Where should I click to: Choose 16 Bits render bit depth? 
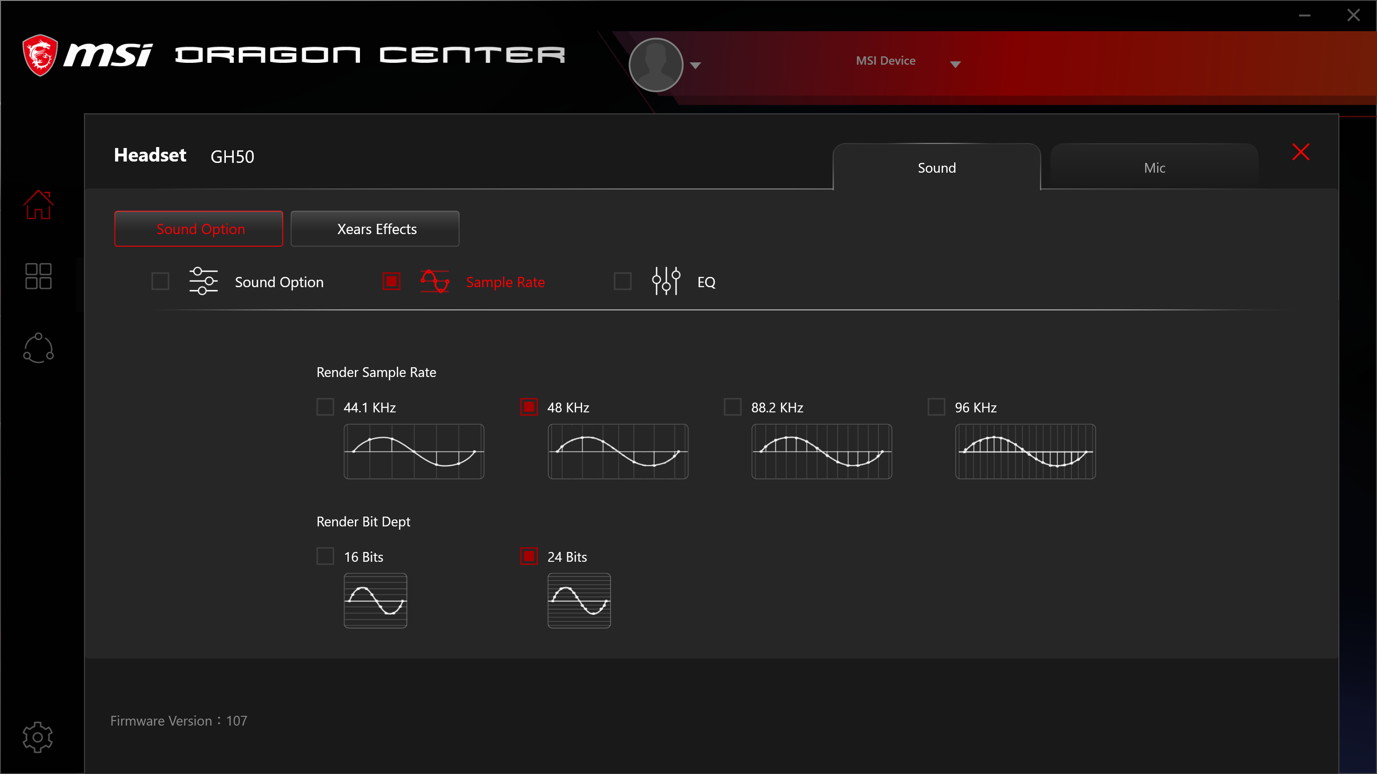326,556
